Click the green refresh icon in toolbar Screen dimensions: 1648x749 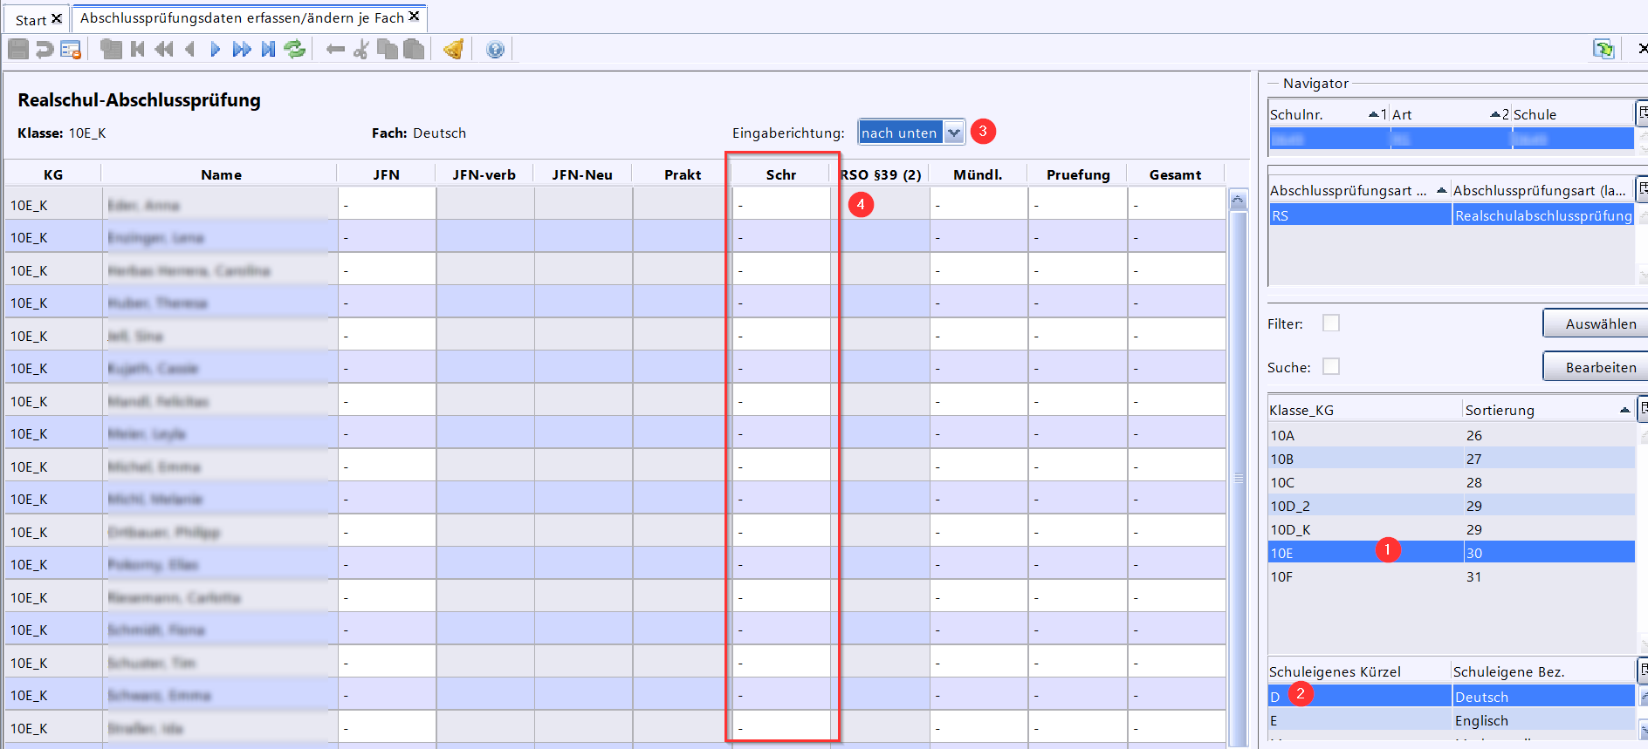coord(295,50)
